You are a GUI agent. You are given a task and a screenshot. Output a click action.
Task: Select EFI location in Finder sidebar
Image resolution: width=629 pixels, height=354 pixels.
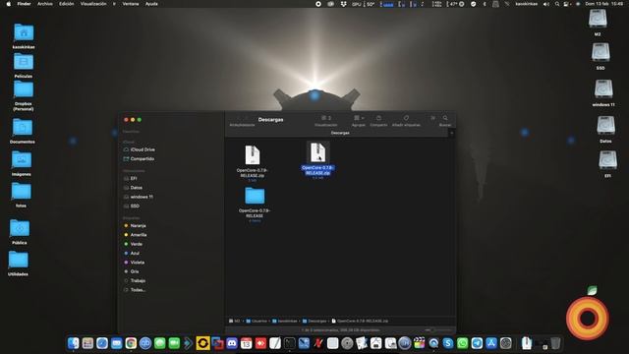pyautogui.click(x=131, y=178)
